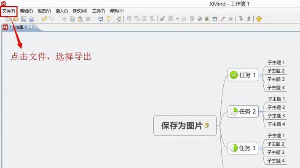The width and height of the screenshot is (300, 168).
Task: Click the progress pie marker on 任务 2
Action: 233,111
